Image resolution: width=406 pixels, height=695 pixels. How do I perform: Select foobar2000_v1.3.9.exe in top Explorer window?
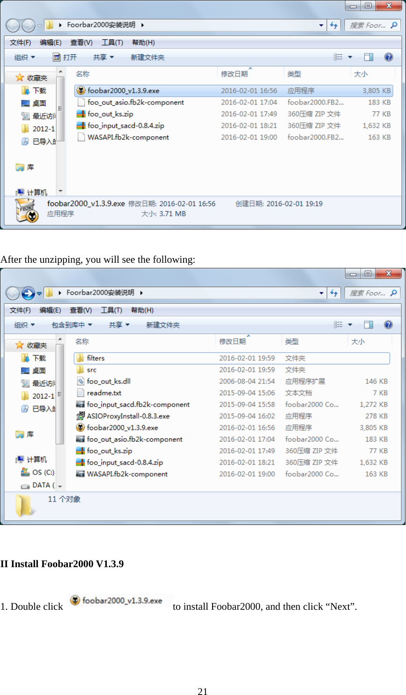coord(233,91)
